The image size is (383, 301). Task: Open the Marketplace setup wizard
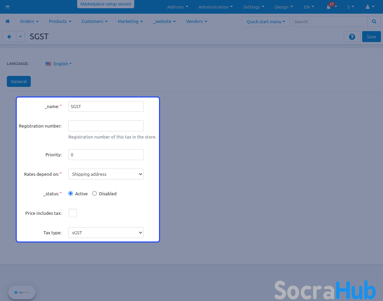pyautogui.click(x=105, y=4)
